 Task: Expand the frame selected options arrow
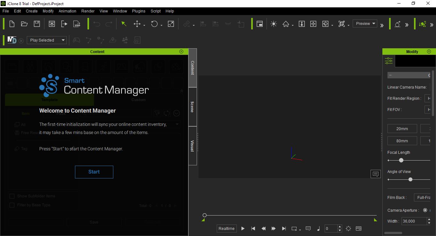349,25
